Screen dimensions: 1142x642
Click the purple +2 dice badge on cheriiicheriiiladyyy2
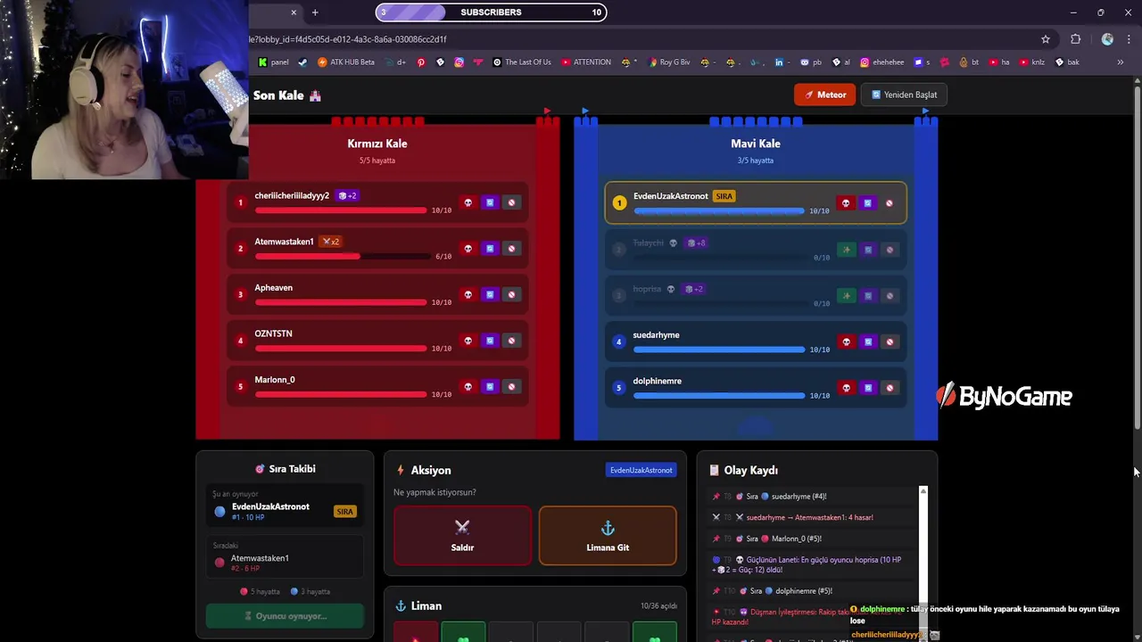point(348,195)
